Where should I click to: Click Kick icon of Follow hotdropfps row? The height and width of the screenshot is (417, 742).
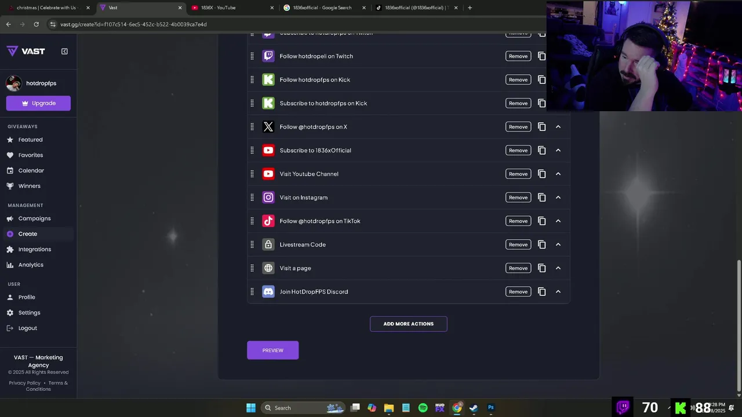point(268,79)
